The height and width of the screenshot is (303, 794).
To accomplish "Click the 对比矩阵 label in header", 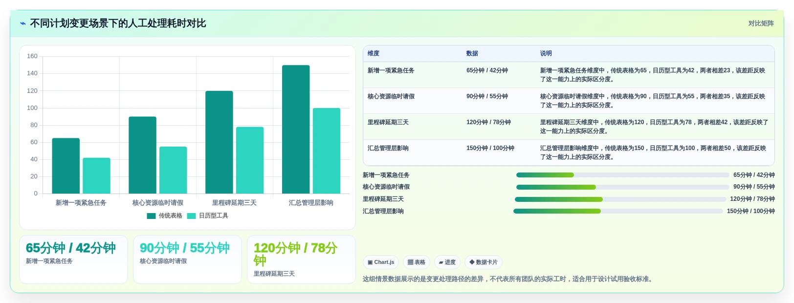I will point(761,23).
